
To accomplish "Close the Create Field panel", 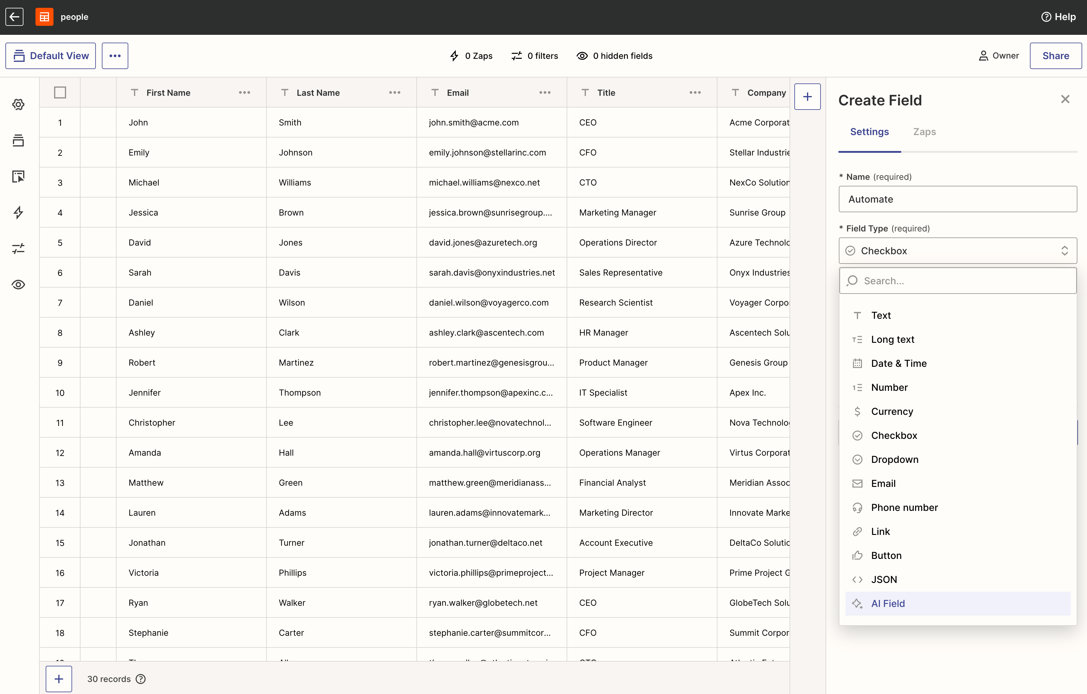I will (x=1065, y=99).
